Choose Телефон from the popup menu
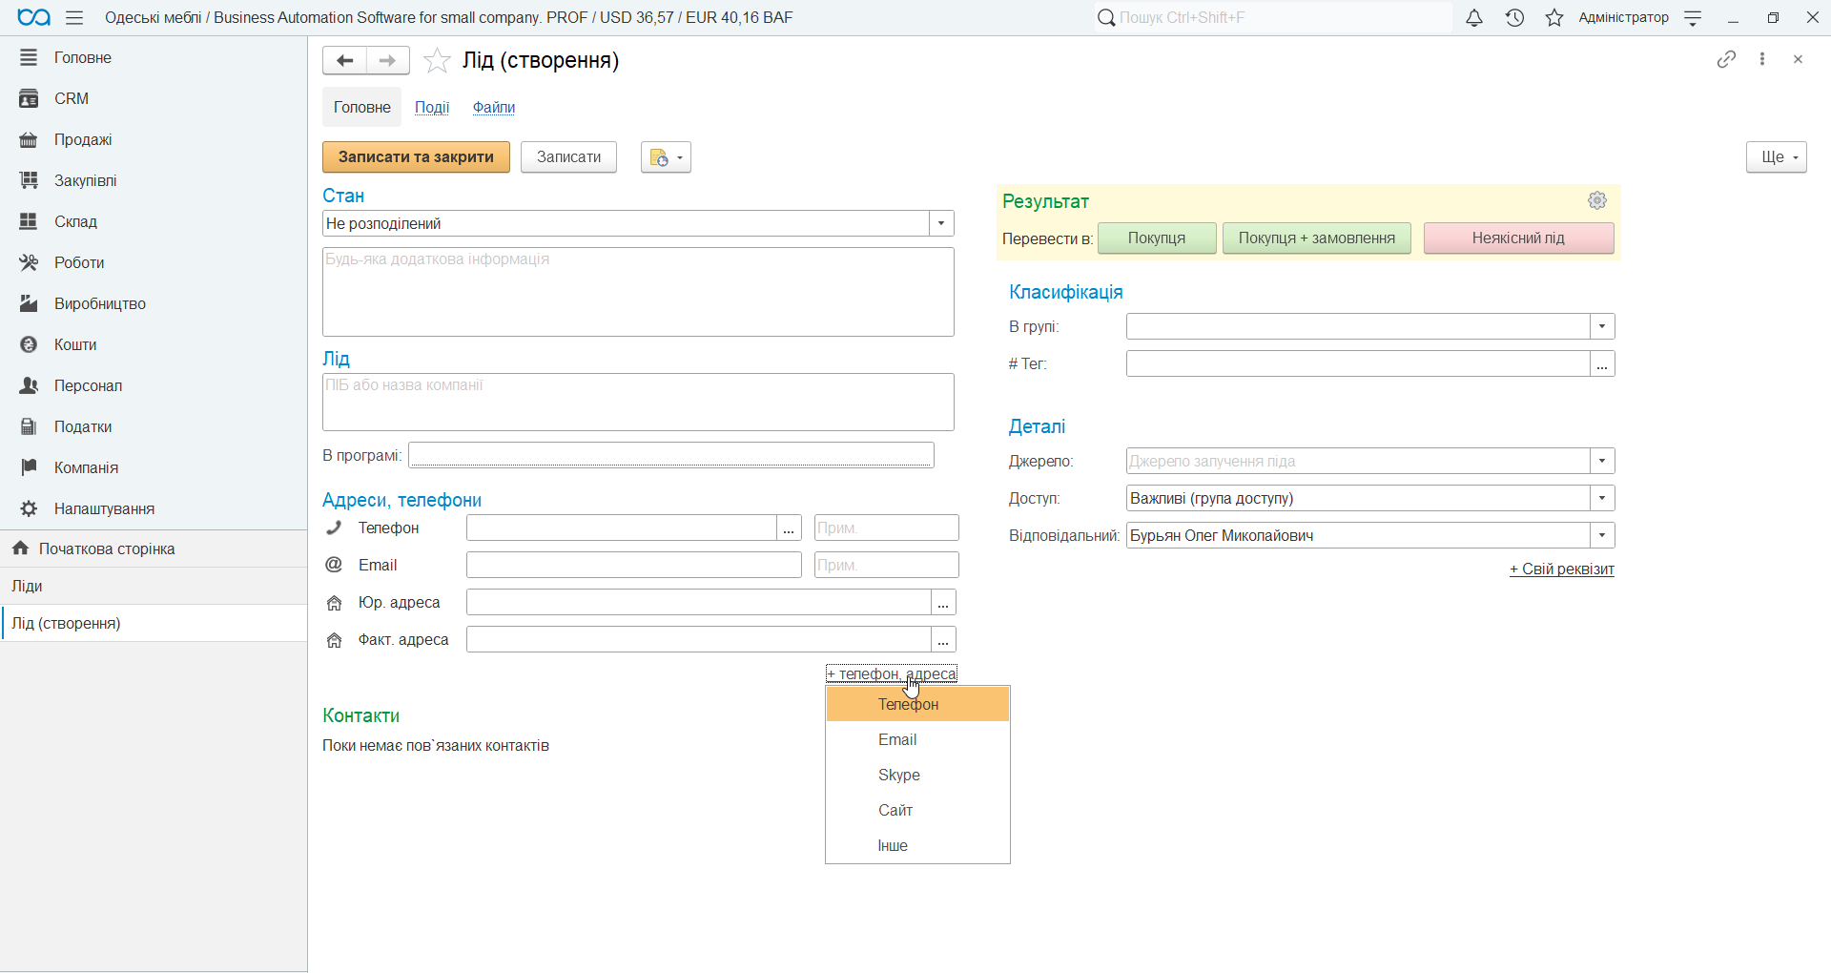 tap(917, 704)
